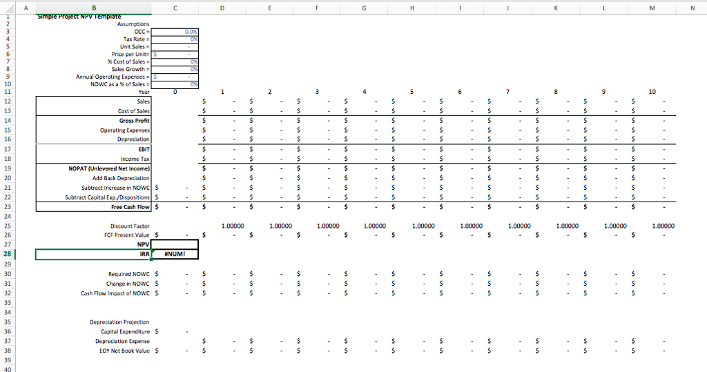Image resolution: width=707 pixels, height=372 pixels.
Task: Select row 40 header
Action: coord(7,369)
